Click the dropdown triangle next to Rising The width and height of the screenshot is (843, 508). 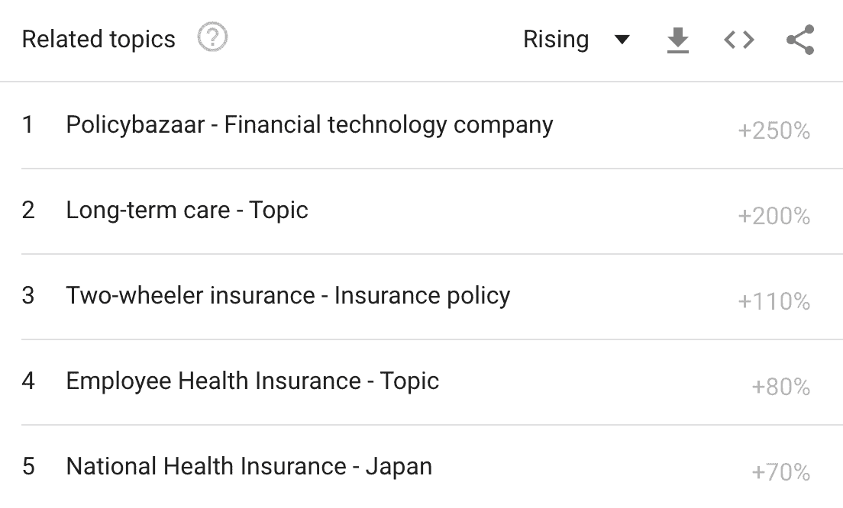[622, 39]
